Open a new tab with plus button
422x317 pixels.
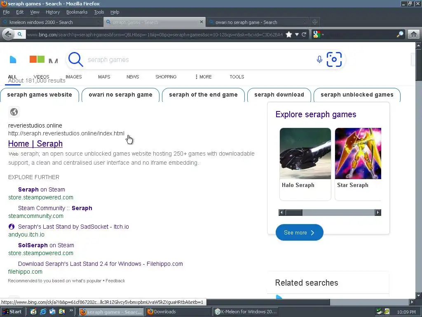pyautogui.click(x=314, y=22)
